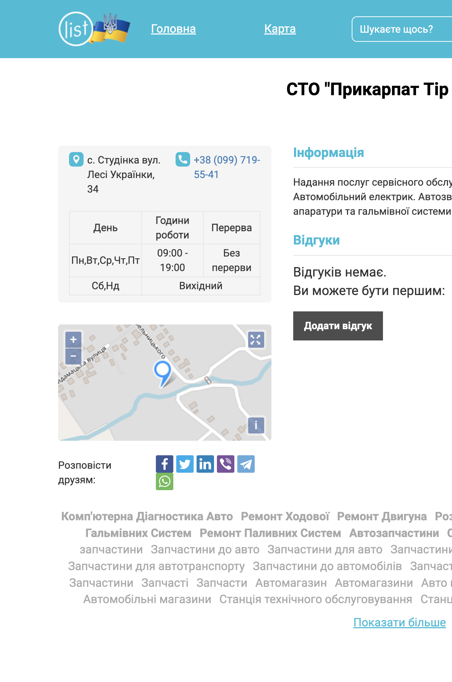
Task: Click the Додати відгук button
Action: (x=338, y=326)
